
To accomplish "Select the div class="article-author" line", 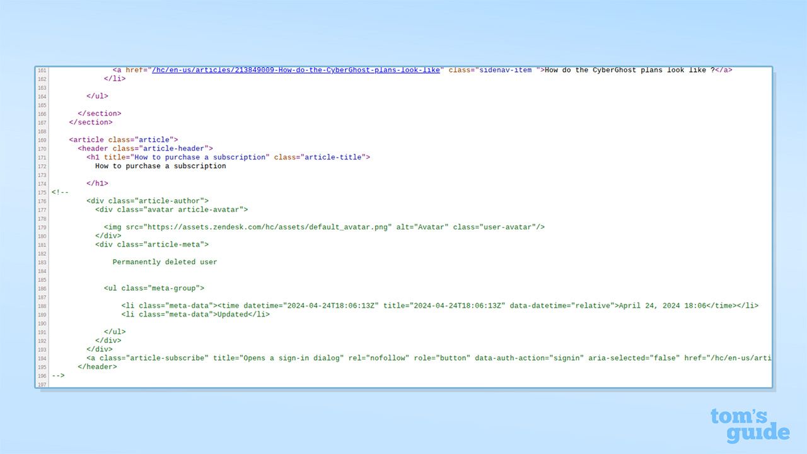I will click(148, 201).
